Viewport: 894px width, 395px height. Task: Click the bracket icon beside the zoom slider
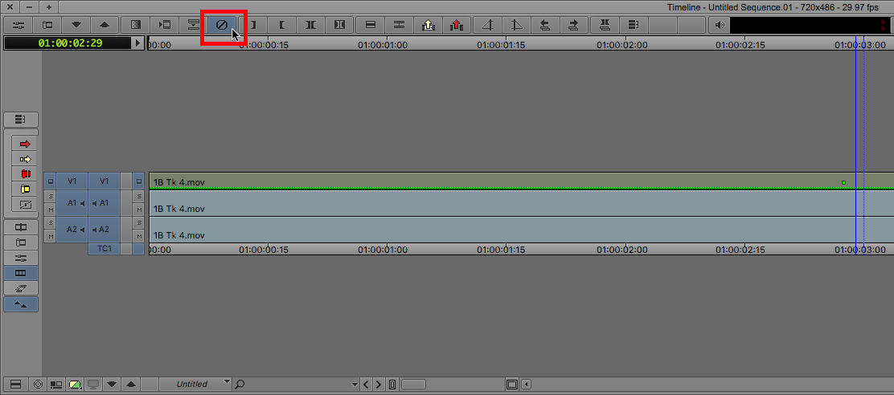point(392,385)
